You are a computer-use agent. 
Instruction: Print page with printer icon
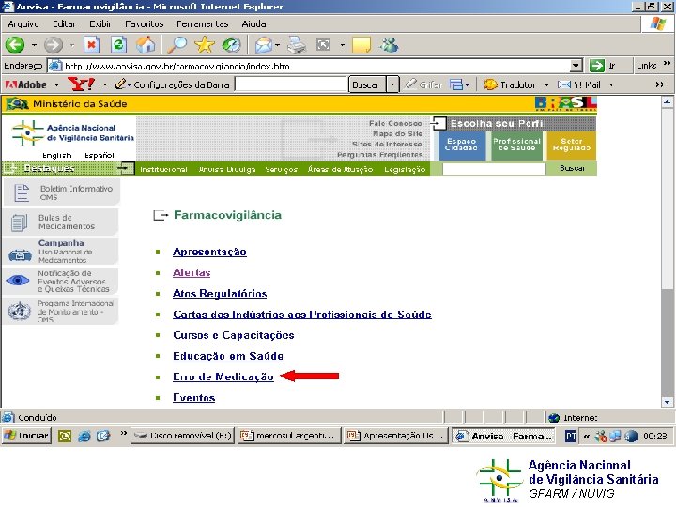pos(297,44)
